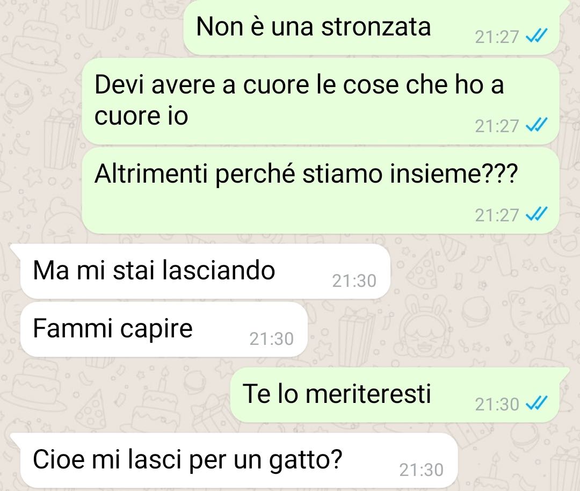Screen dimensions: 580x491
Task: Click the 21:30 timestamp on the gatto message
Action: click(x=422, y=470)
